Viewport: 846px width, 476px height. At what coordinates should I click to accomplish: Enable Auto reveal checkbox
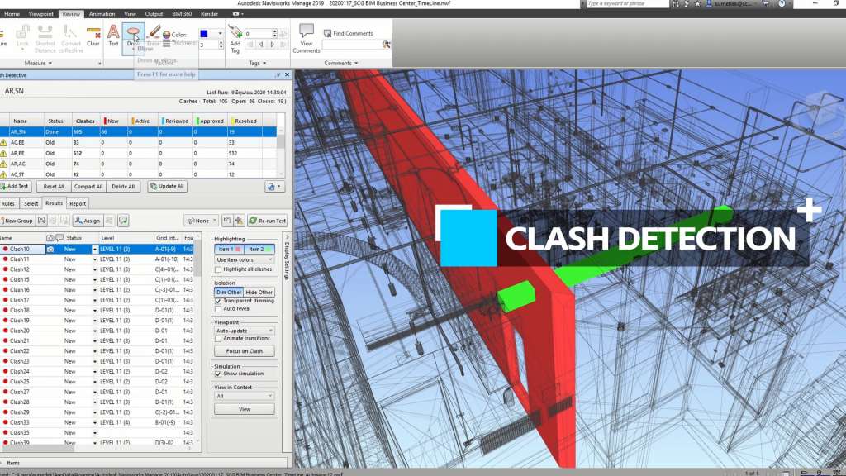(x=218, y=309)
